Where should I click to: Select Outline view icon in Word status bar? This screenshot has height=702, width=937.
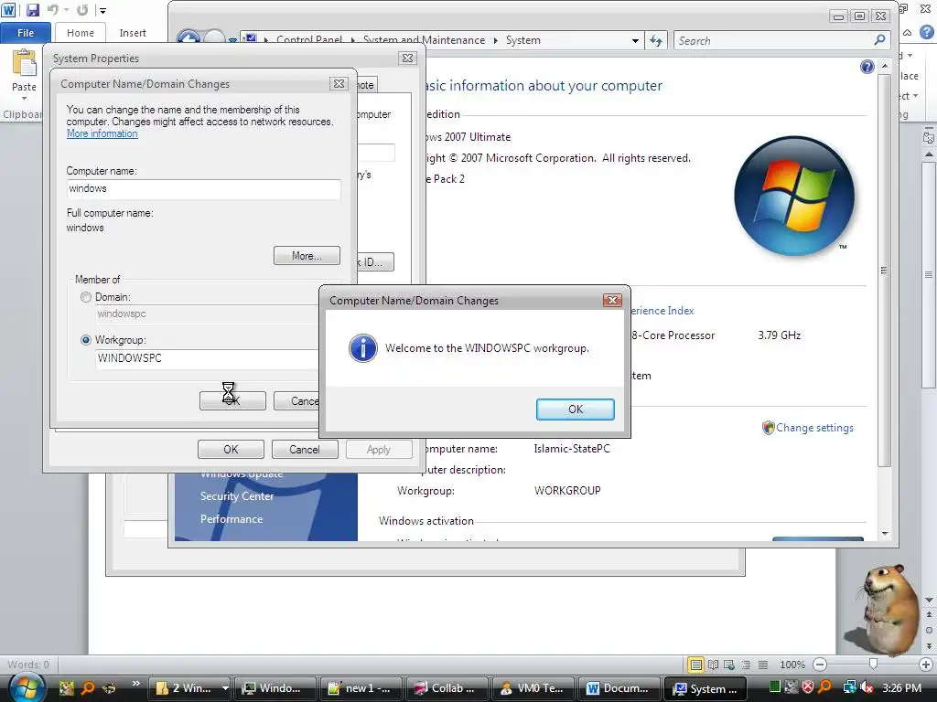tap(746, 665)
